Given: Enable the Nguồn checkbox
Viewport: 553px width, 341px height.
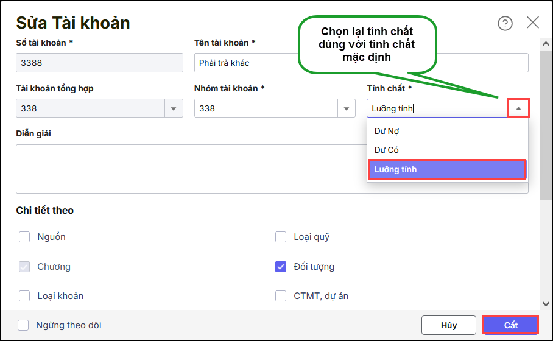Looking at the screenshot, I should pyautogui.click(x=24, y=237).
